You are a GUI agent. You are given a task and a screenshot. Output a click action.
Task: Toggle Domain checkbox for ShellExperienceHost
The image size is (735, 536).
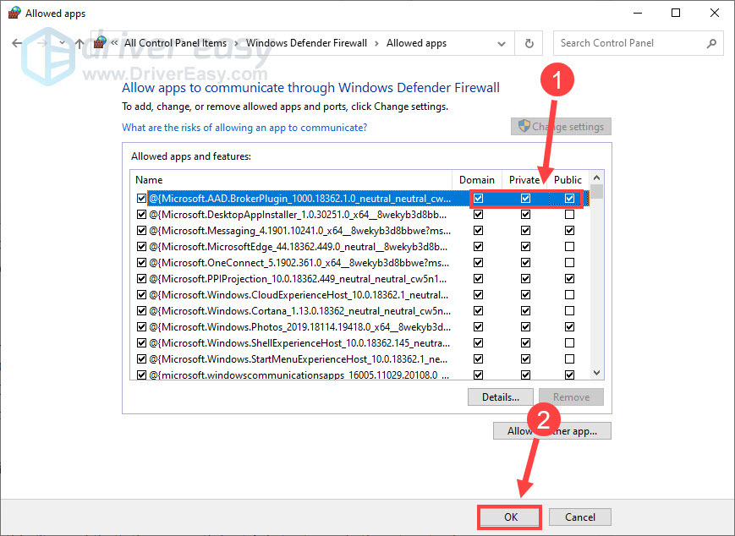[x=478, y=343]
